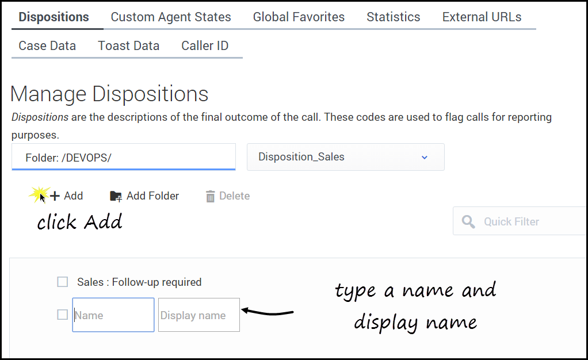Screen dimensions: 588x360
Task: Click the Folder: /DEVOPS/ selector
Action: pyautogui.click(x=123, y=157)
